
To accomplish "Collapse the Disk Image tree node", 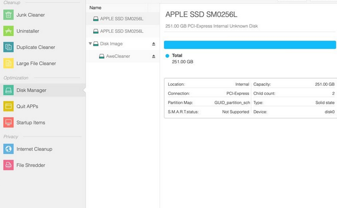I will point(91,44).
